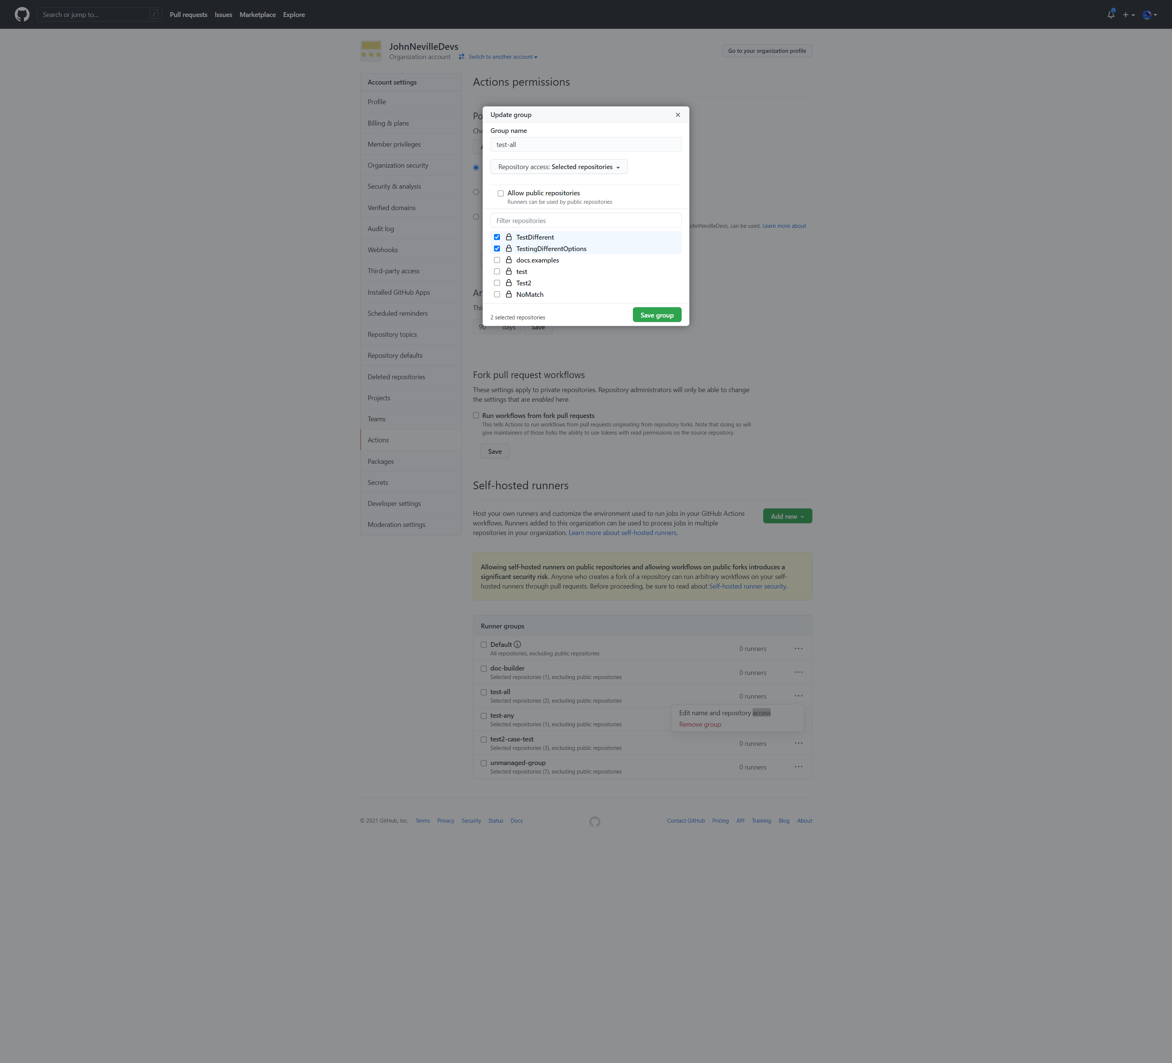Open the test2-case-test group ellipsis menu
The height and width of the screenshot is (1063, 1172).
coord(799,743)
